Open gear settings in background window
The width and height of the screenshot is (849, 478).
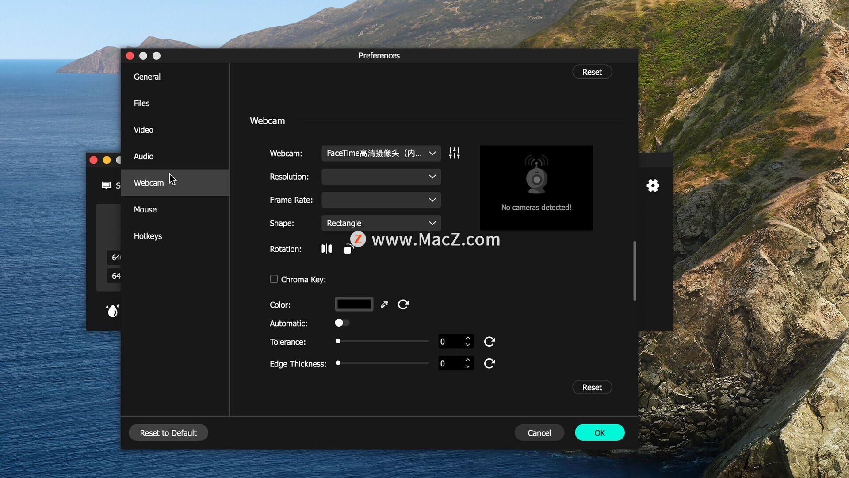pos(653,185)
